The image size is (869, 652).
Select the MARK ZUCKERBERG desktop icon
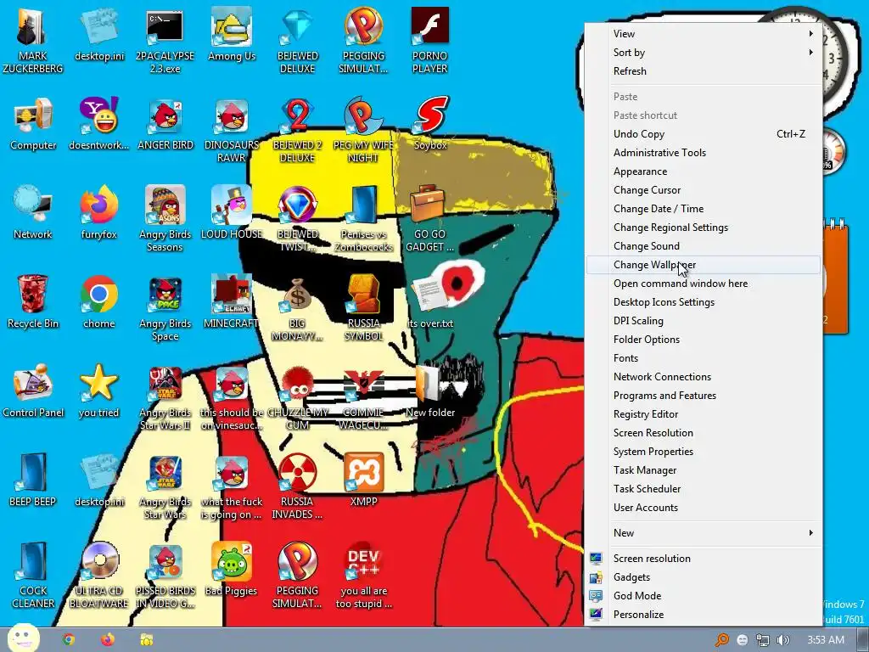[x=33, y=40]
